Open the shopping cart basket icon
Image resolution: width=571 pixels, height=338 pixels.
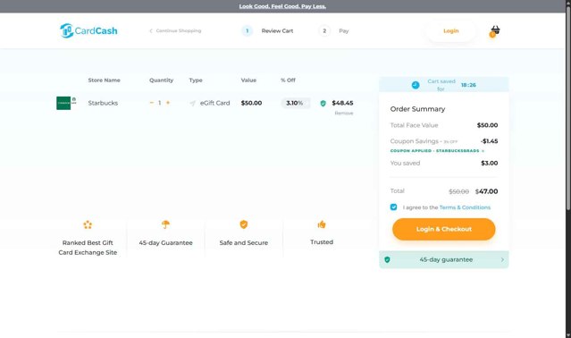495,30
